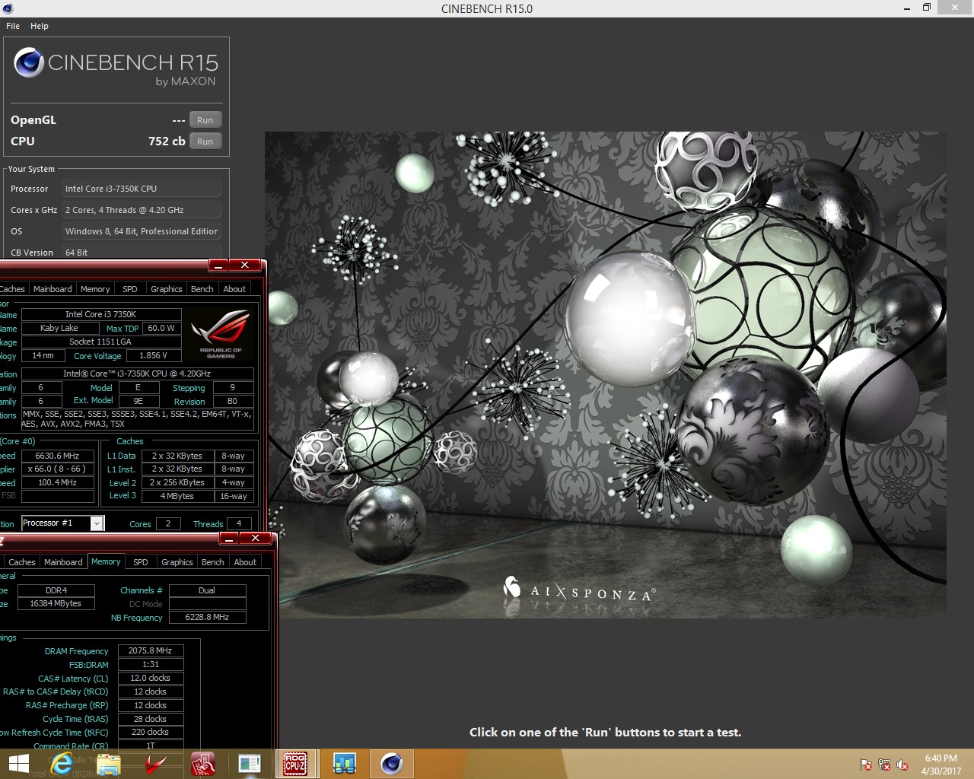Expand the Processor #1 selection dropdown
This screenshot has width=974, height=779.
[97, 523]
